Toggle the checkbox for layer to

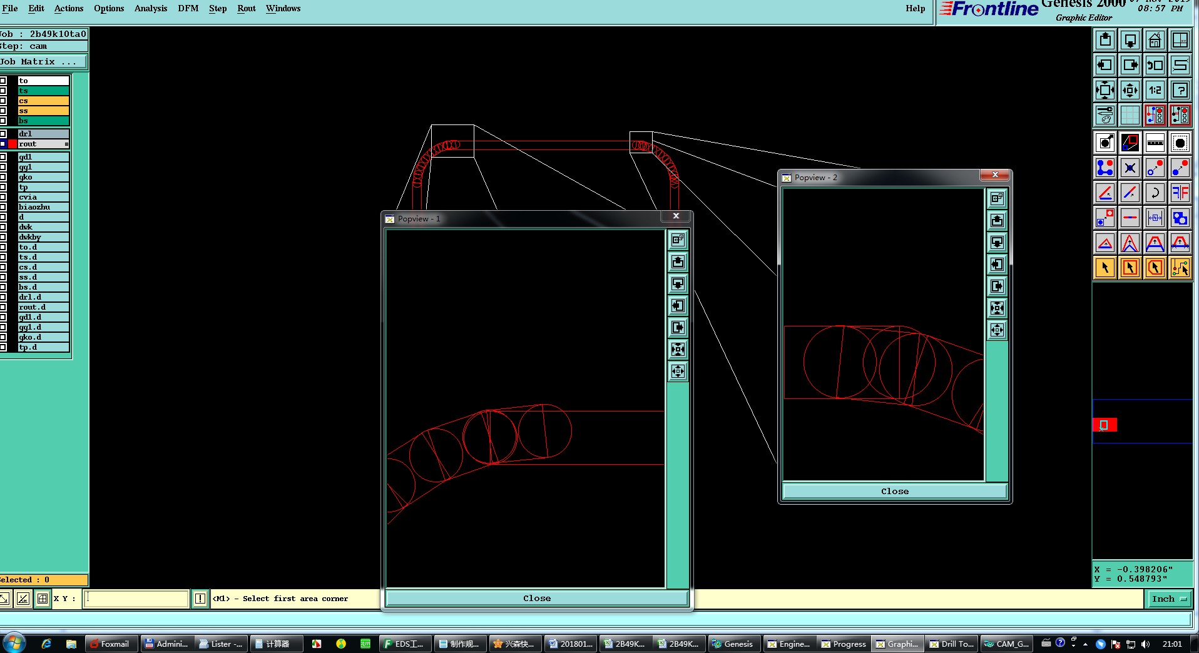point(3,81)
